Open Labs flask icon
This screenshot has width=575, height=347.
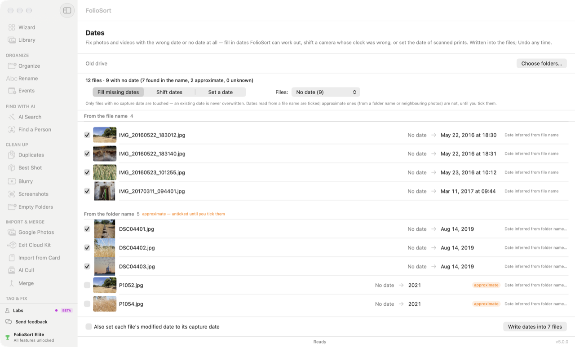point(8,311)
